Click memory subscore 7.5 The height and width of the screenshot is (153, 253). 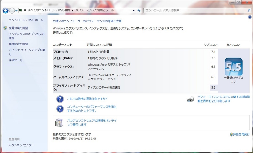pyautogui.click(x=213, y=58)
